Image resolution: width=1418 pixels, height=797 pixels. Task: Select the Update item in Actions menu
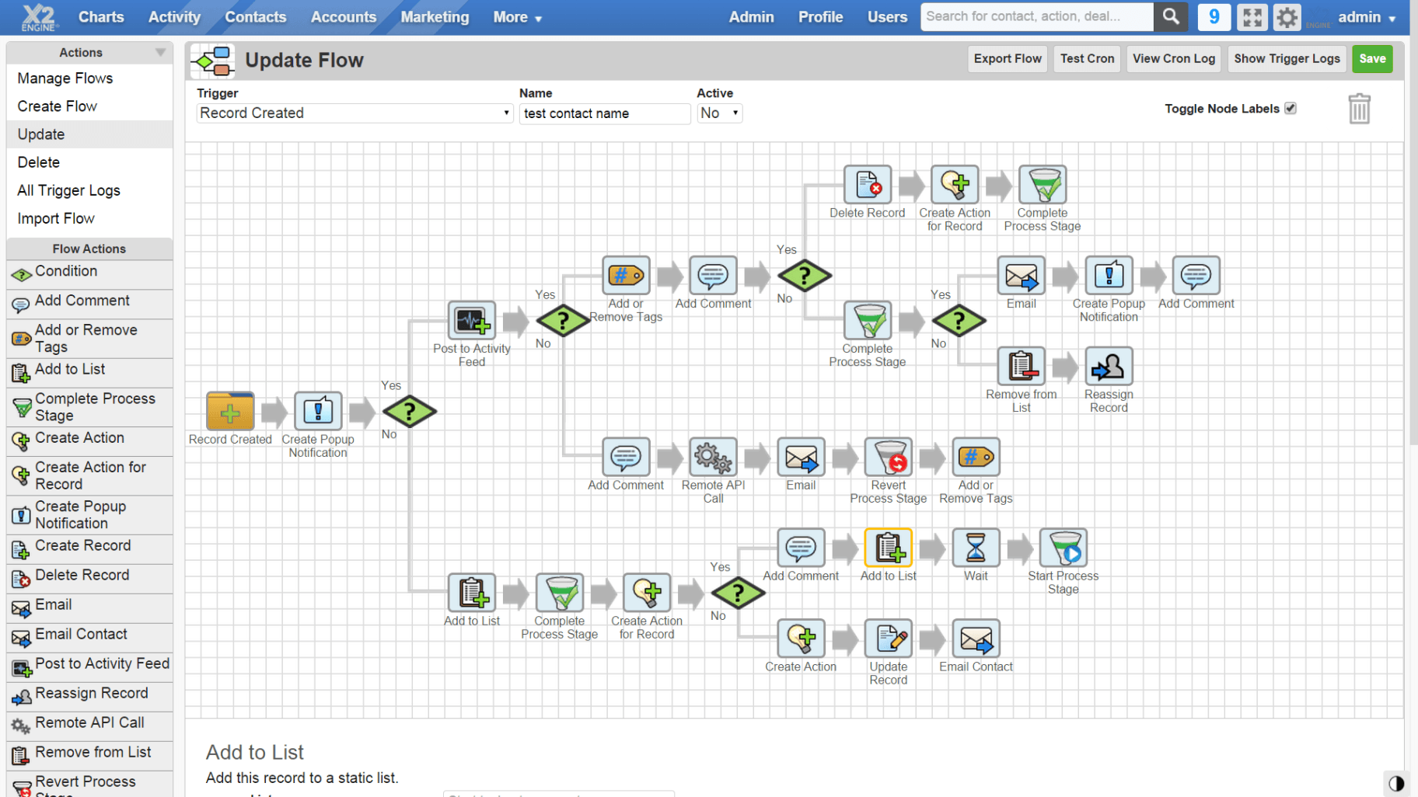coord(89,134)
